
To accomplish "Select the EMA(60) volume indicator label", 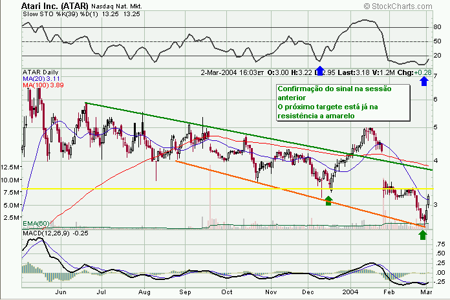I will click(36, 223).
